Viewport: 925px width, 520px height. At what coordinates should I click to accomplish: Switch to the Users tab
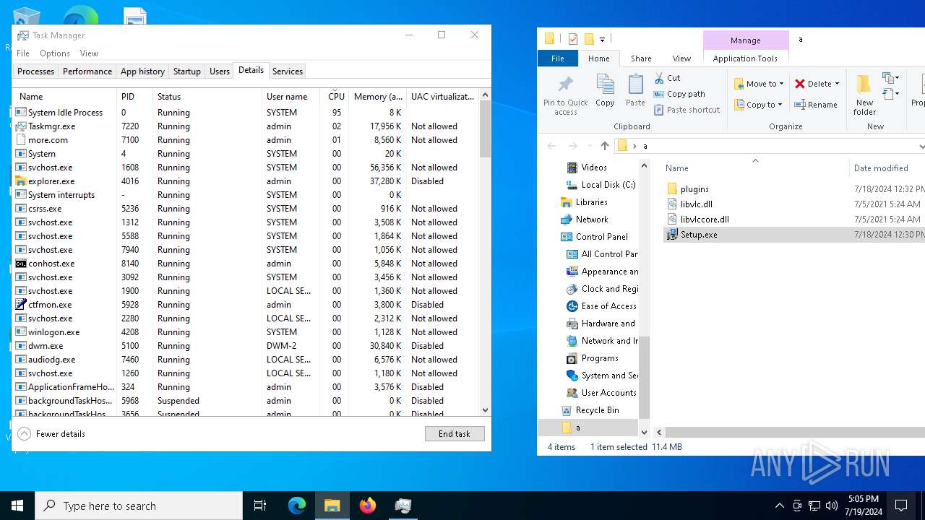(220, 71)
